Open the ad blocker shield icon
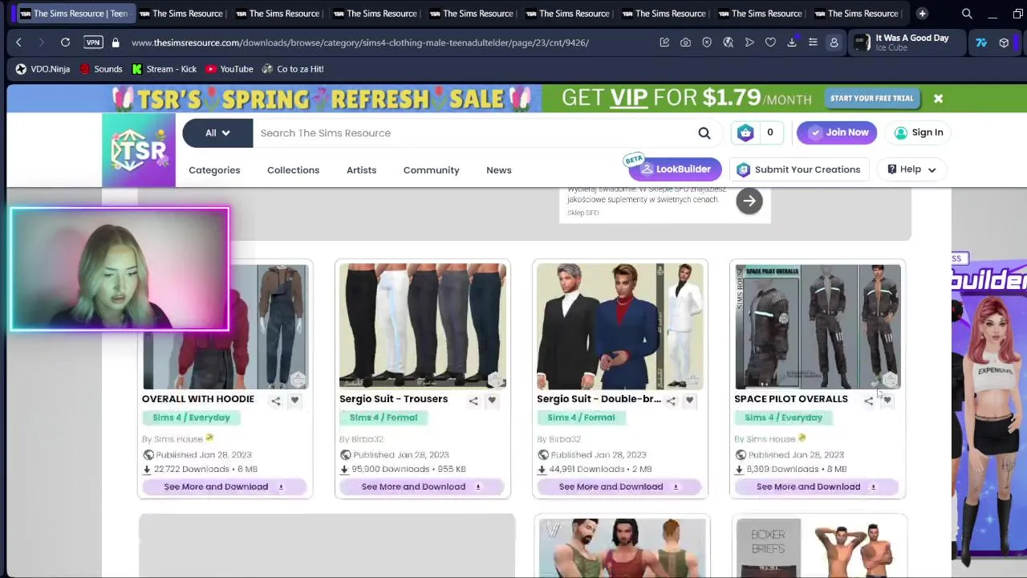 707,43
